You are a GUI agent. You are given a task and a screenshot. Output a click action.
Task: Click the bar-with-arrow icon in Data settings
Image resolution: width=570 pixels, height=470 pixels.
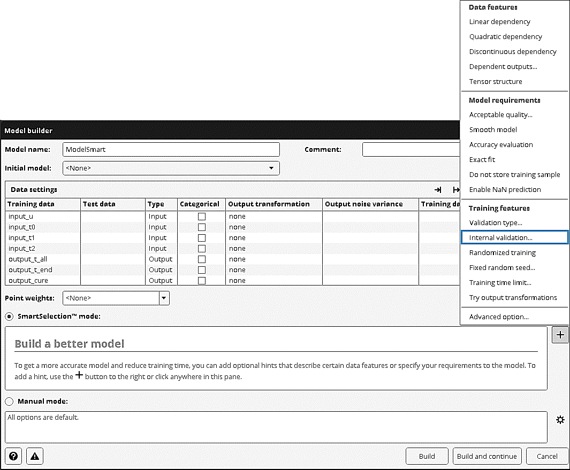point(456,190)
